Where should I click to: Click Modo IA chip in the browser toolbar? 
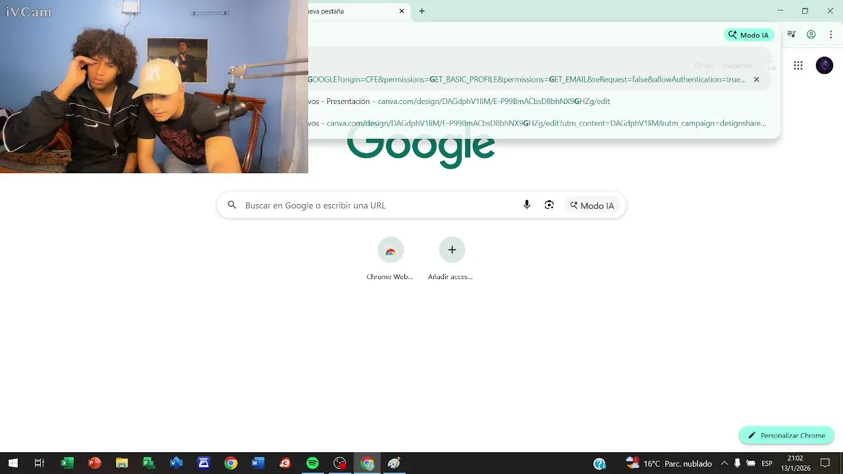click(x=749, y=35)
